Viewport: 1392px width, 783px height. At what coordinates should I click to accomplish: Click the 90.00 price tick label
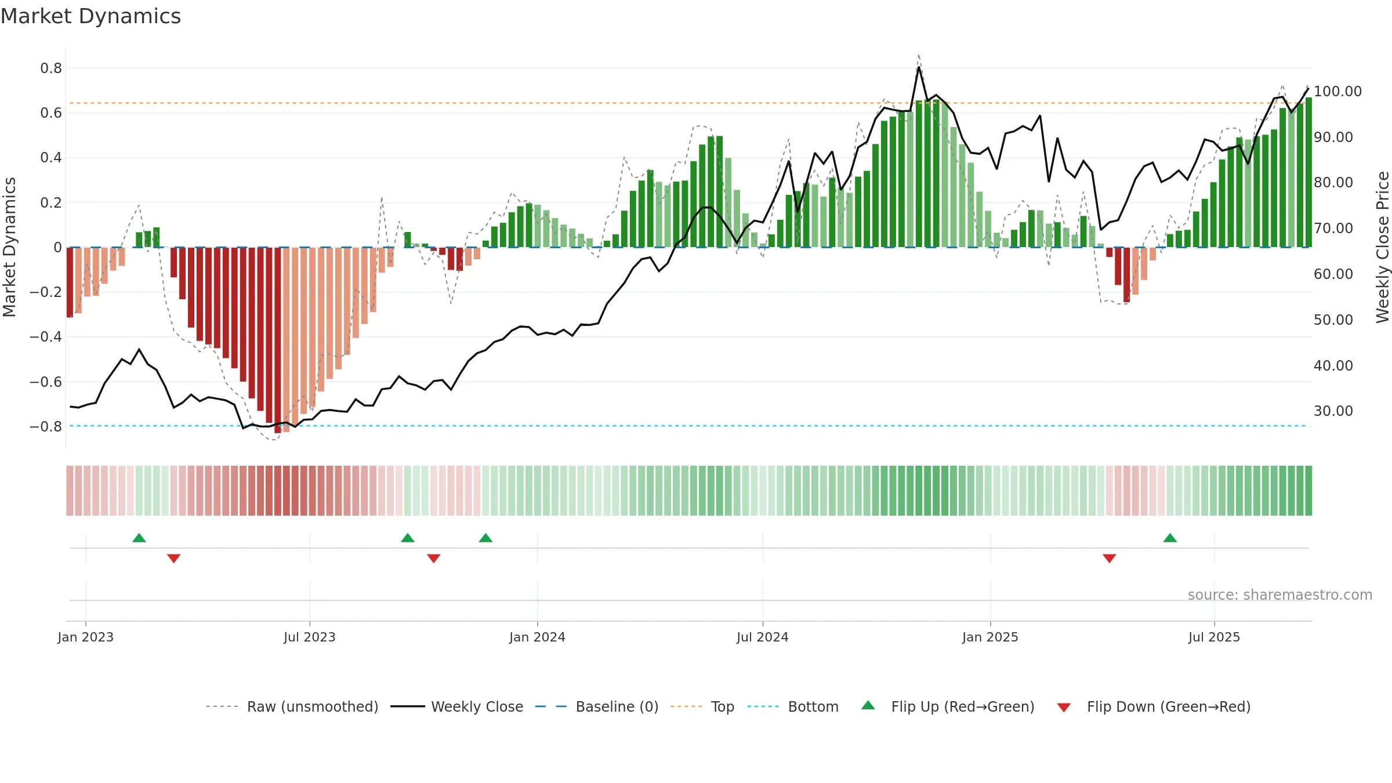click(1333, 137)
